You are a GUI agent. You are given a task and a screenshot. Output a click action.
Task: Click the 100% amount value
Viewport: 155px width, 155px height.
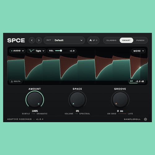[x=35, y=111]
